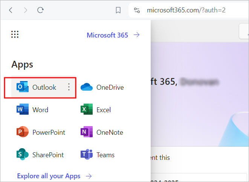Open PowerPoint app icon
This screenshot has height=182, width=249.
tap(23, 132)
